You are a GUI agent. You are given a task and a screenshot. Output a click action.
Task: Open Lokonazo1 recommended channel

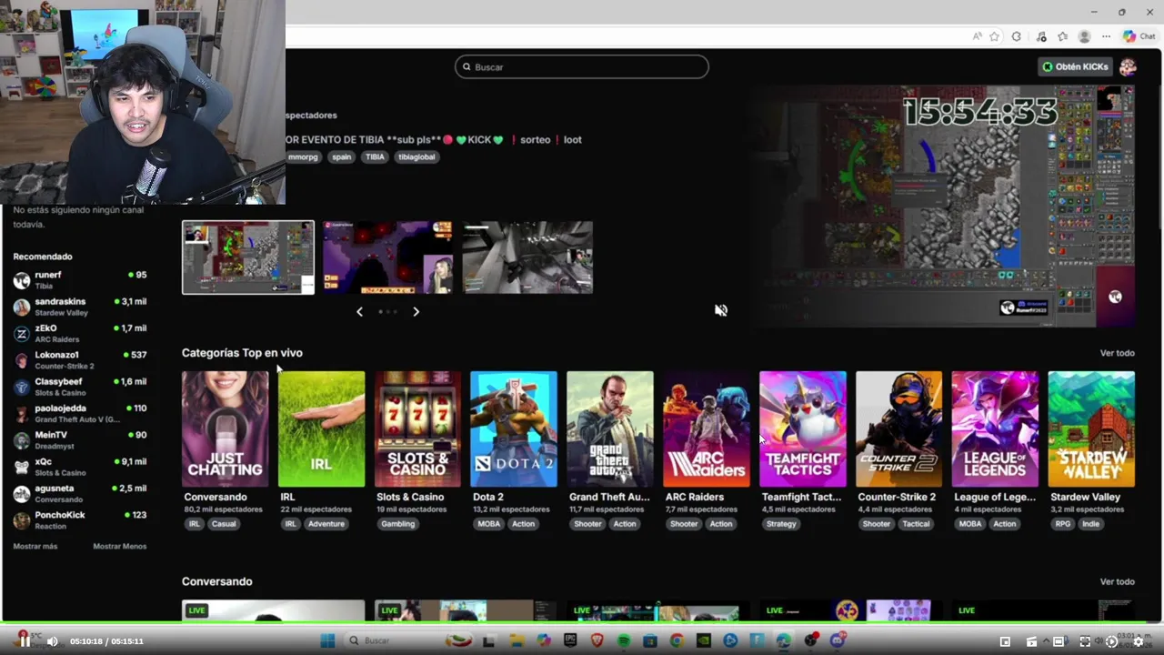(x=80, y=360)
